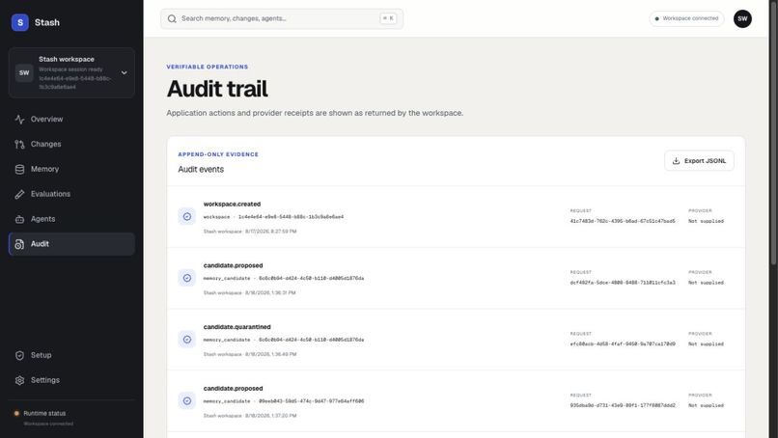This screenshot has width=778, height=438.
Task: Click the Settings gear icon
Action: click(19, 380)
